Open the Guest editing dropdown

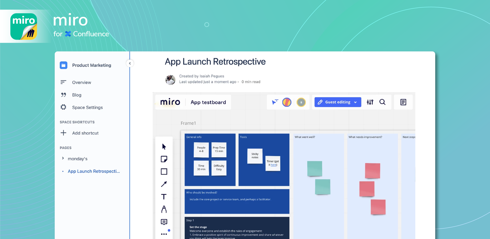click(338, 102)
